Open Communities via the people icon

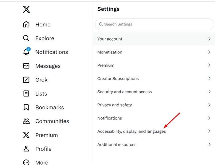point(26,121)
